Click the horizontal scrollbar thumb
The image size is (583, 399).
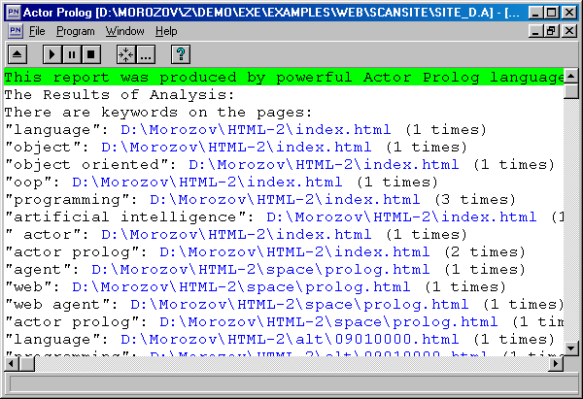click(27, 363)
